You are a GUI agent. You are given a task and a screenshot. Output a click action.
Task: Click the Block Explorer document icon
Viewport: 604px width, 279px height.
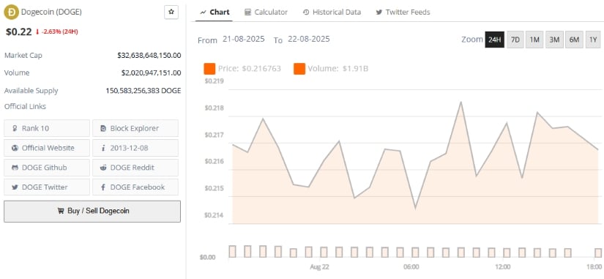(102, 128)
